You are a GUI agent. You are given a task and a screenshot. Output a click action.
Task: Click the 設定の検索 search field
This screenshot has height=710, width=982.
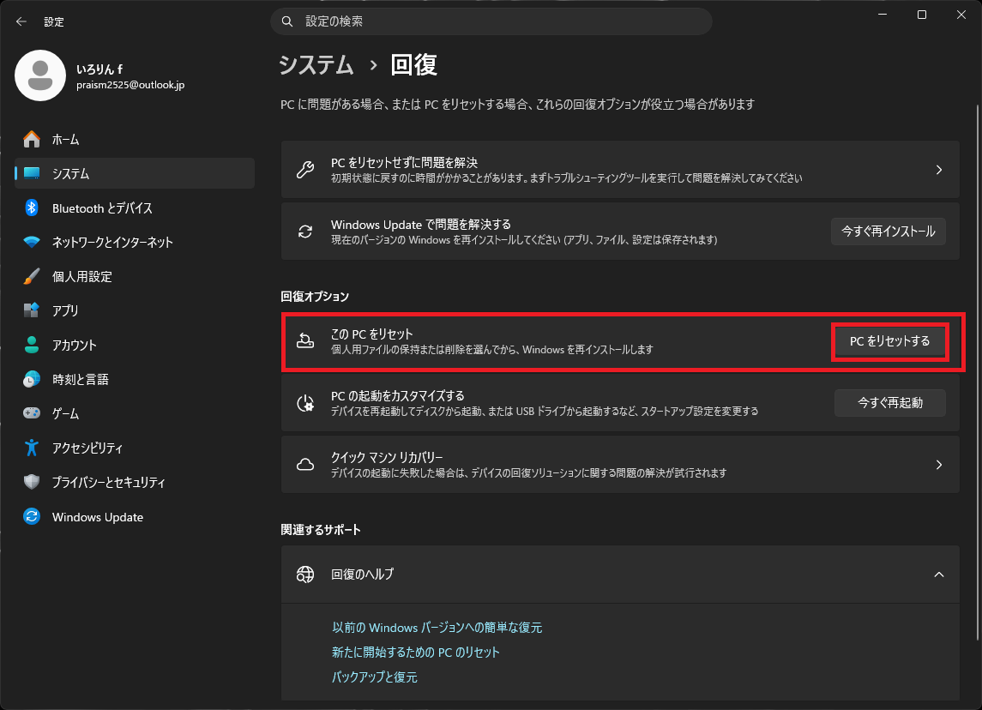pyautogui.click(x=491, y=21)
